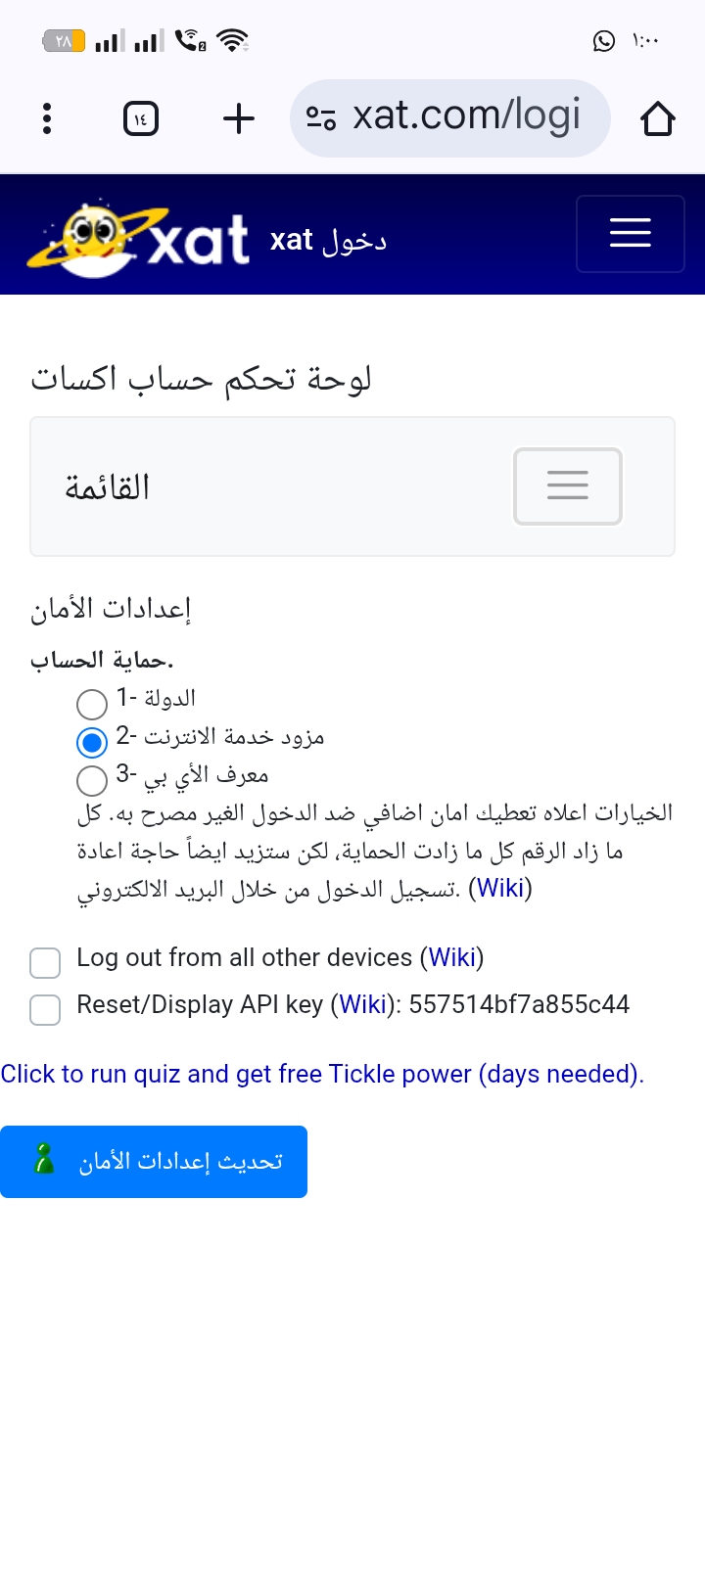This screenshot has height=1570, width=705.
Task: Open the browser three-dot menu
Action: point(47,118)
